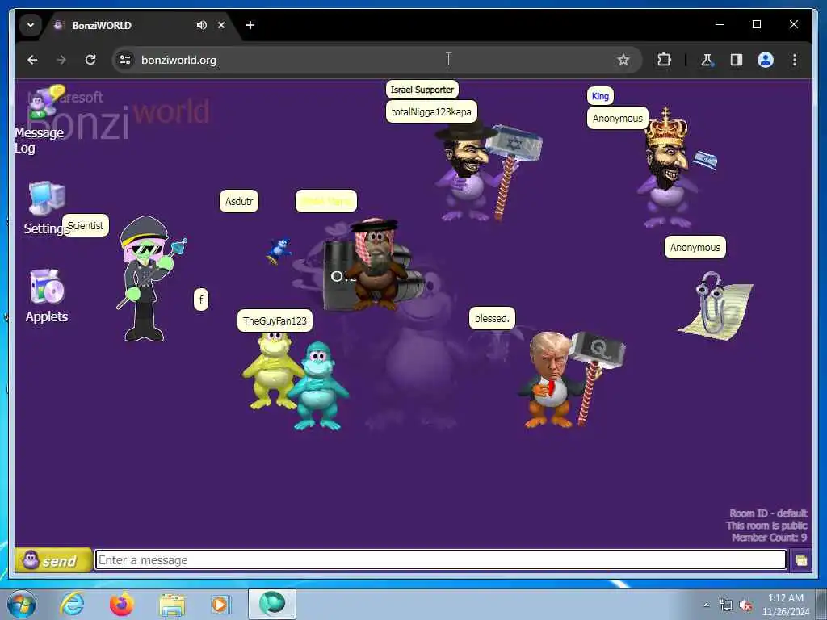827x620 pixels.
Task: Click the Asdutr name label
Action: [239, 201]
